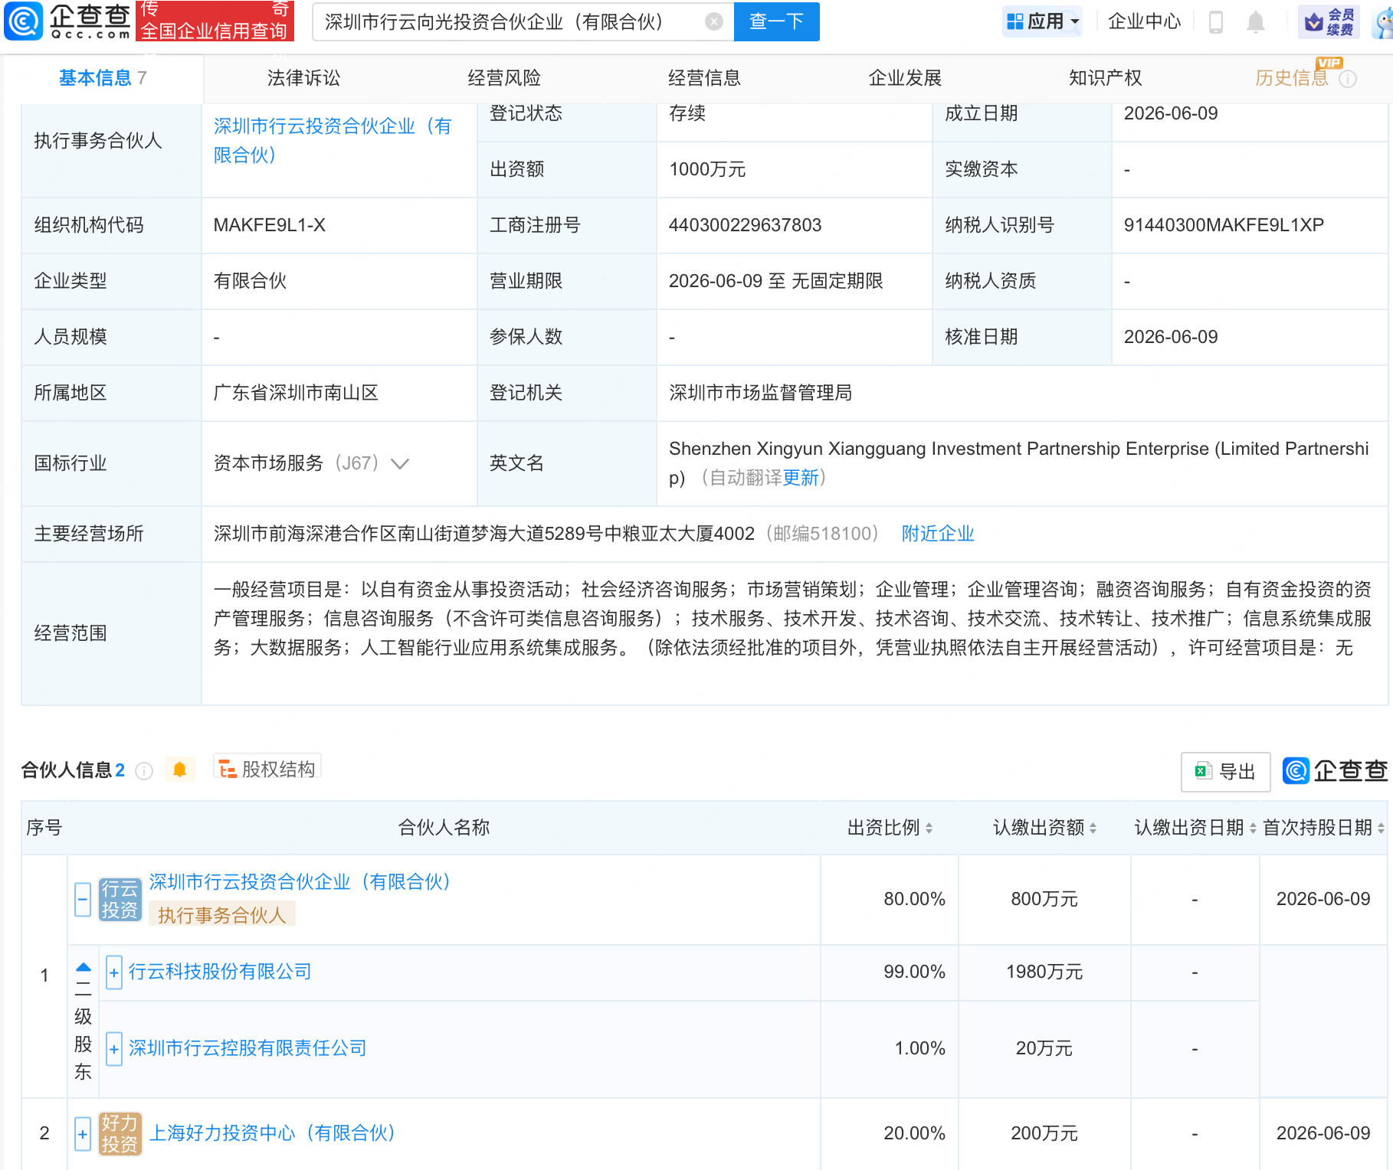Screen dimensions: 1393x1170
Task: Expand 上海好力投资中心 partner row
Action: [83, 1133]
